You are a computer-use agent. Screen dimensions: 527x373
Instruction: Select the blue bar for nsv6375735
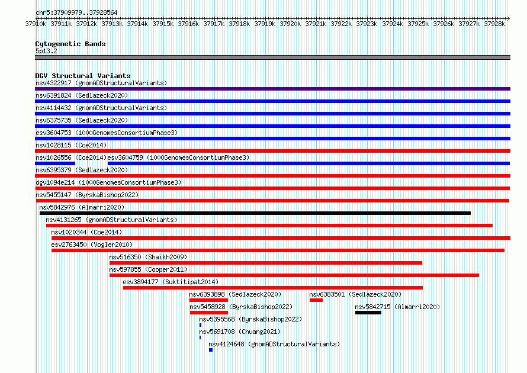coord(272,126)
